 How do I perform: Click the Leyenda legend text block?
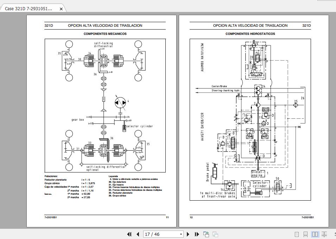click(x=135, y=186)
